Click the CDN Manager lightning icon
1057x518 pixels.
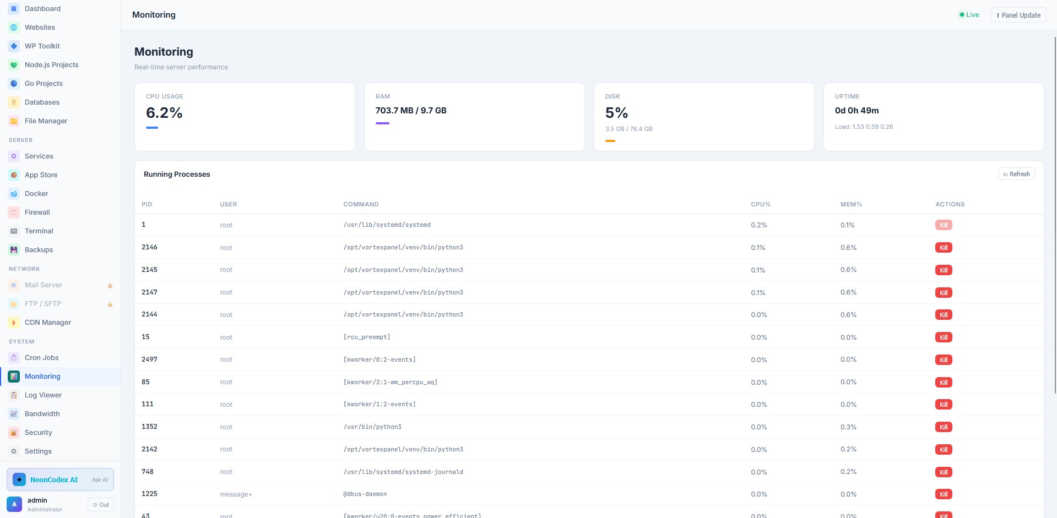click(x=14, y=323)
